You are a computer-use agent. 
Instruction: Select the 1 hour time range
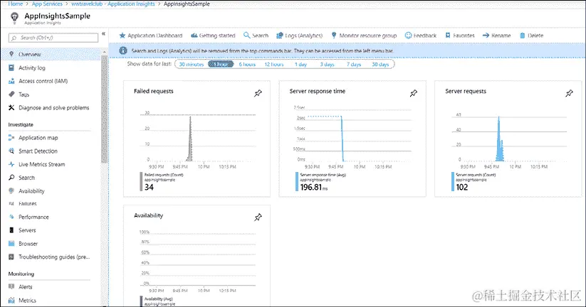[x=221, y=64]
